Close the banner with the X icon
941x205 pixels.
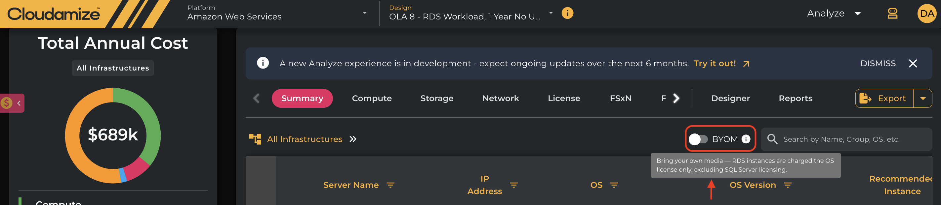(x=913, y=63)
